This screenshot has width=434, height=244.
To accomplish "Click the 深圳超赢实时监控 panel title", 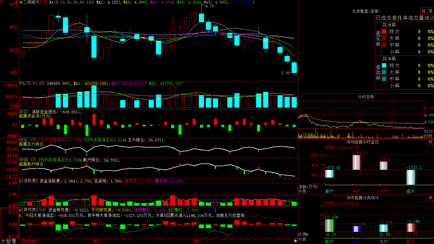I will click(363, 142).
